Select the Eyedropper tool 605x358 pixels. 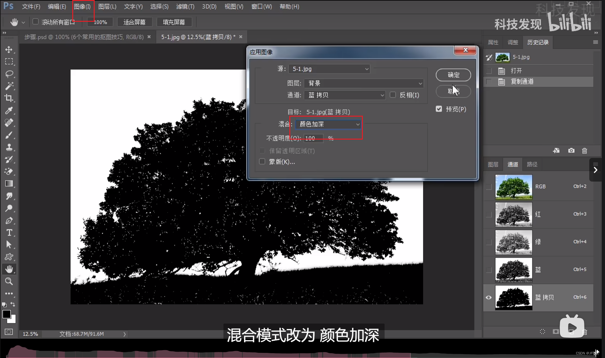9,111
